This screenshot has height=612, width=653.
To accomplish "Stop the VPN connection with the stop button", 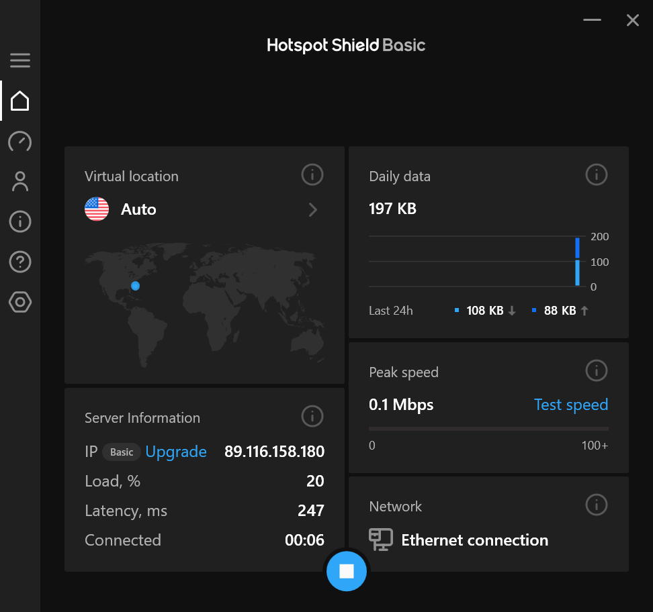I will pos(347,570).
